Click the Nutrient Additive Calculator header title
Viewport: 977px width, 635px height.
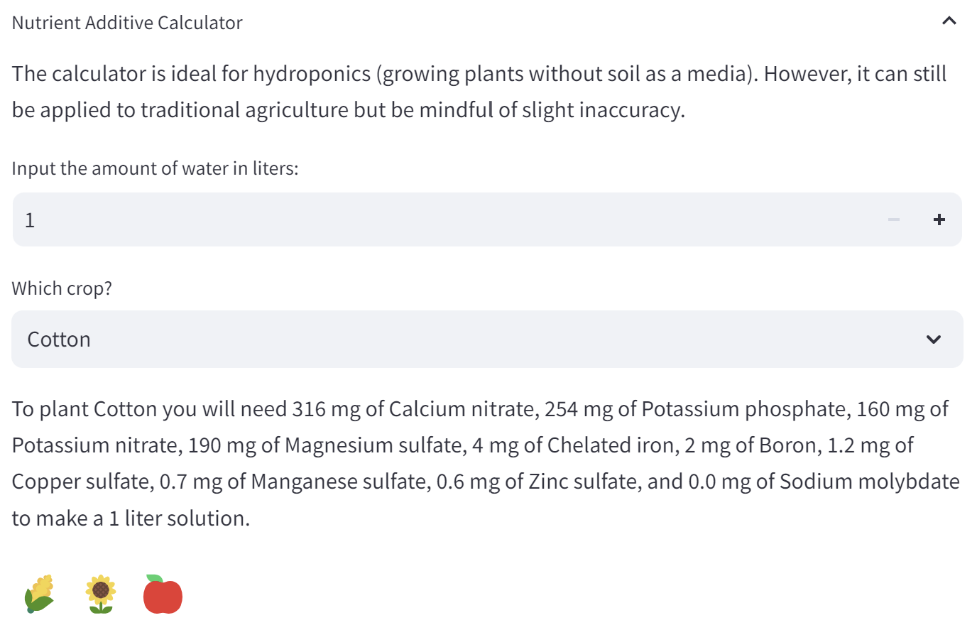tap(127, 23)
